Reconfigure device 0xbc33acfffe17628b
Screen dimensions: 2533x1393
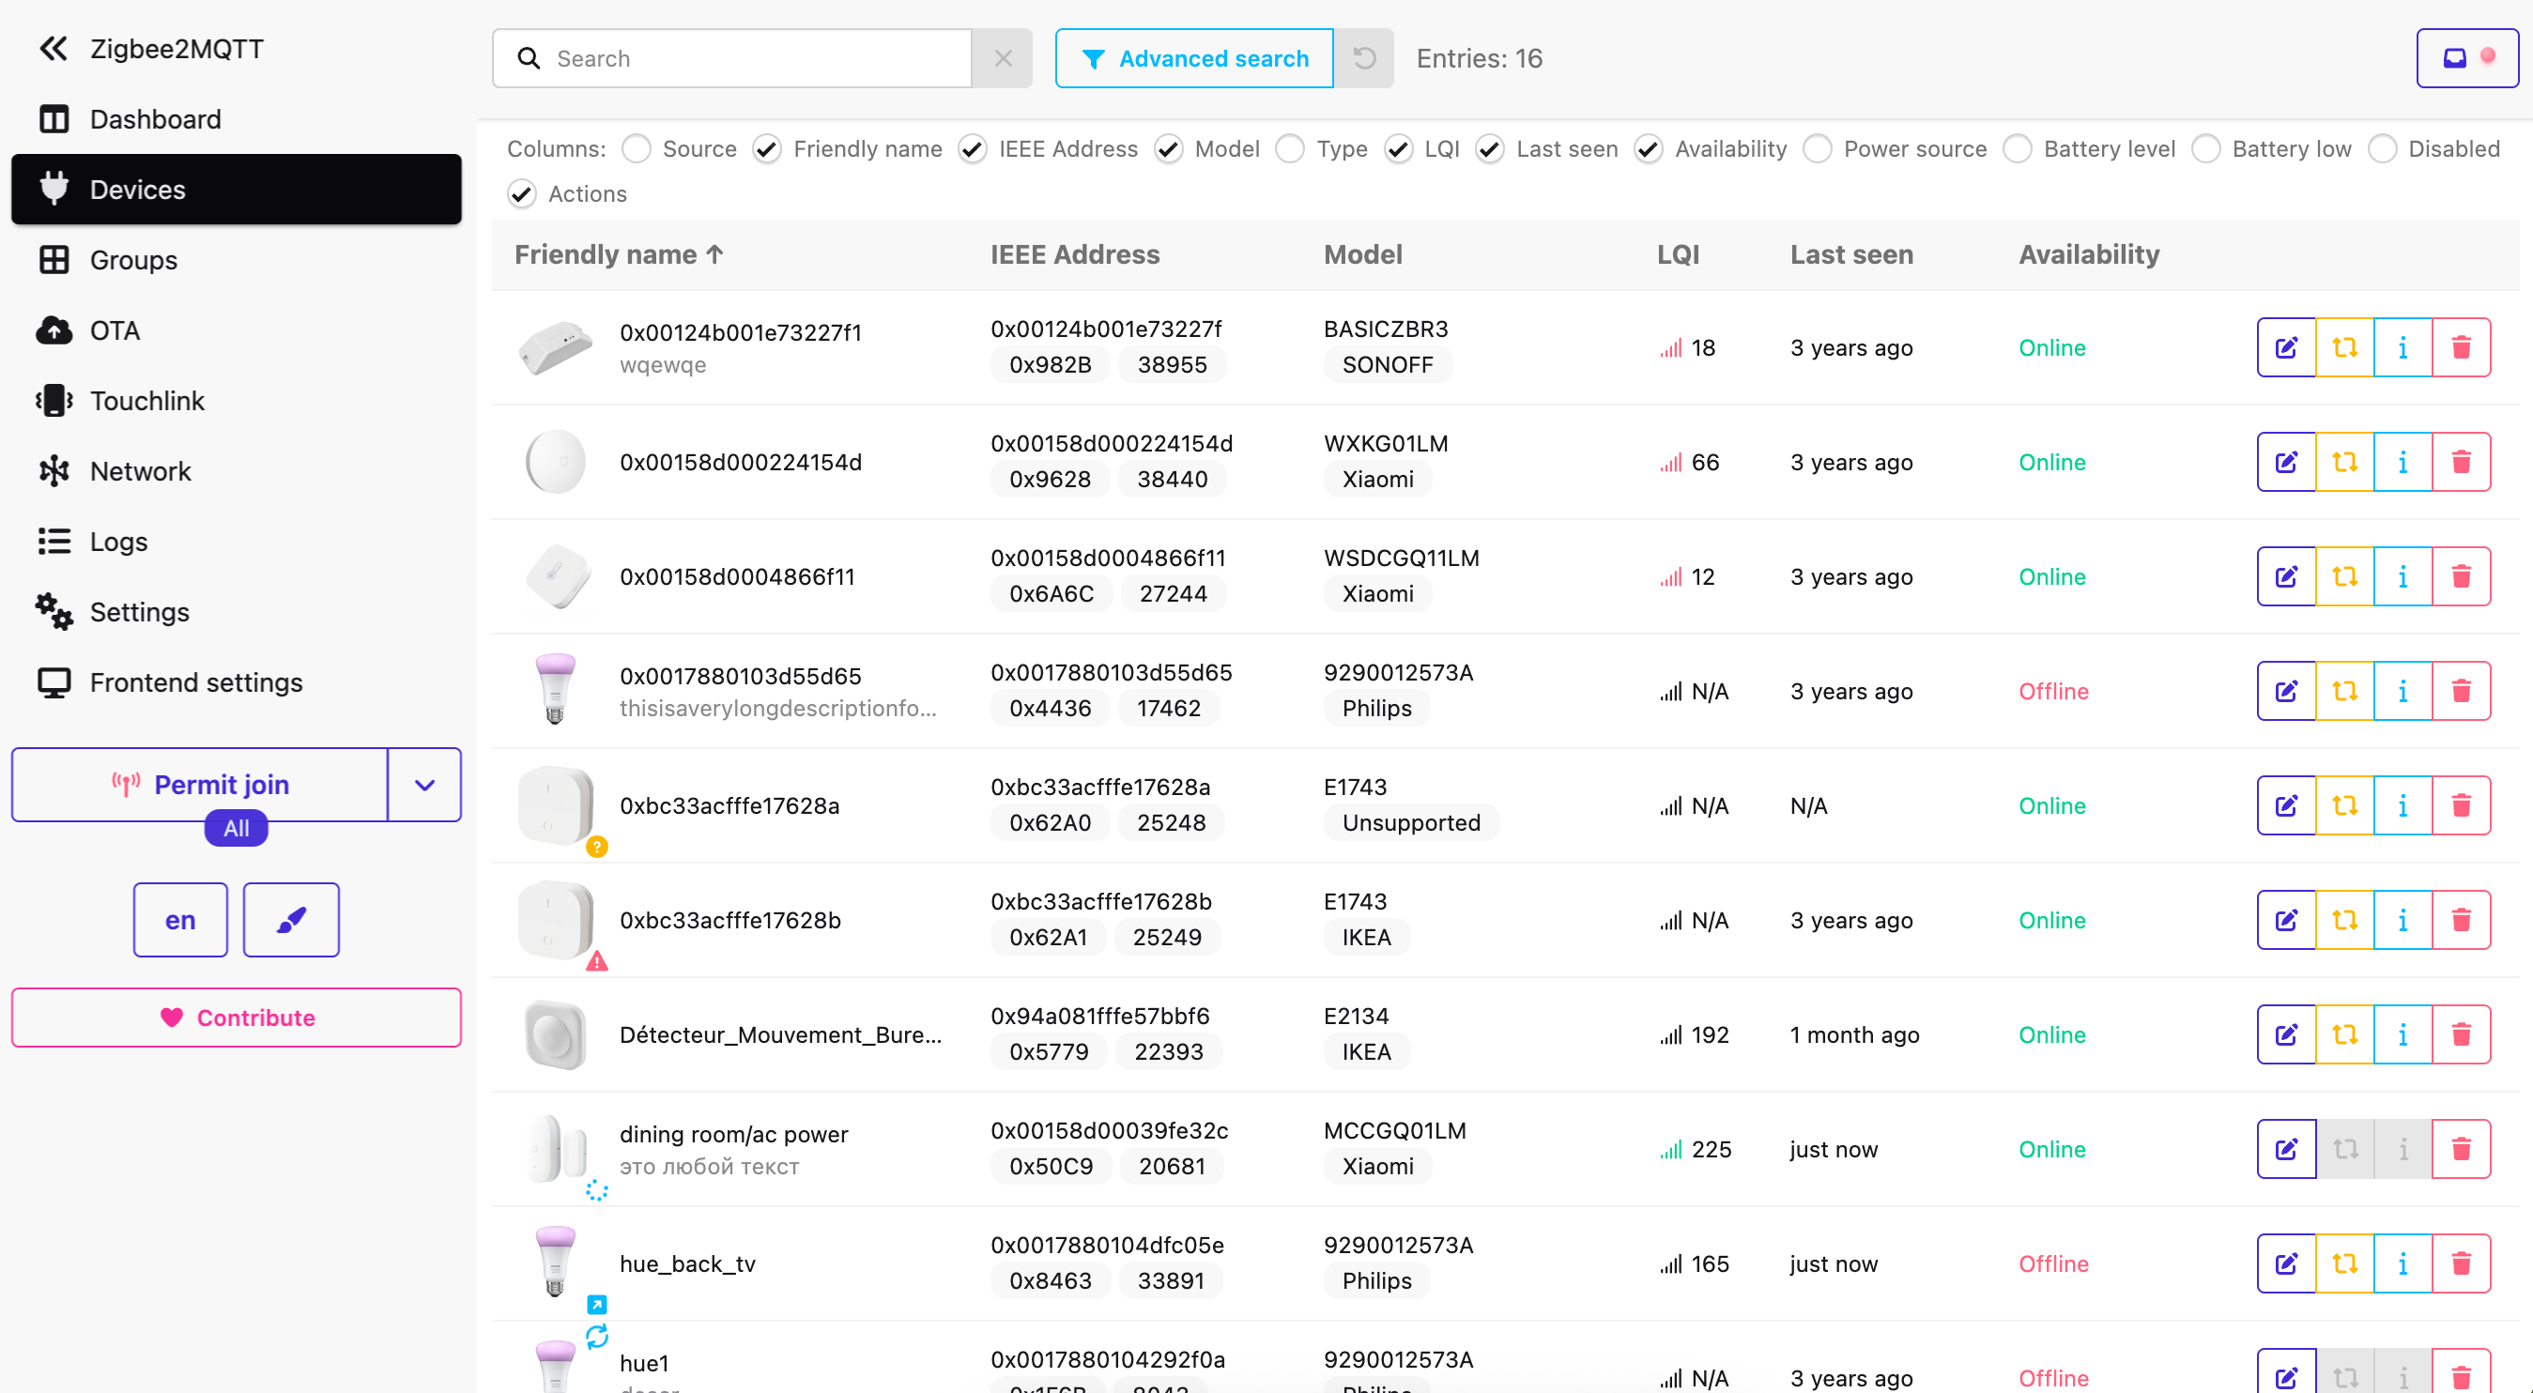point(2345,920)
